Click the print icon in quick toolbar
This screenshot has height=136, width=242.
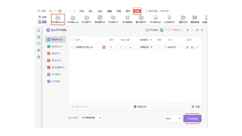pos(60,11)
